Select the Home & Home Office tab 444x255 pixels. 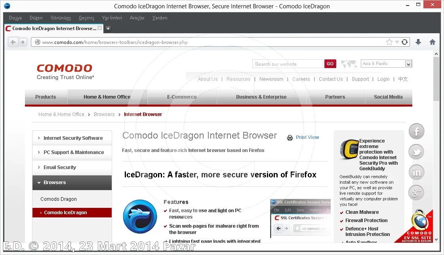click(107, 97)
